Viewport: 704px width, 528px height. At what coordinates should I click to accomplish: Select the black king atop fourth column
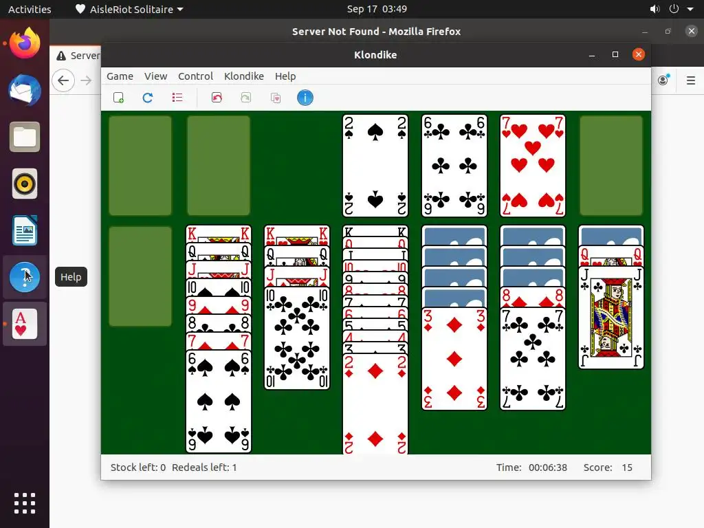(x=375, y=231)
